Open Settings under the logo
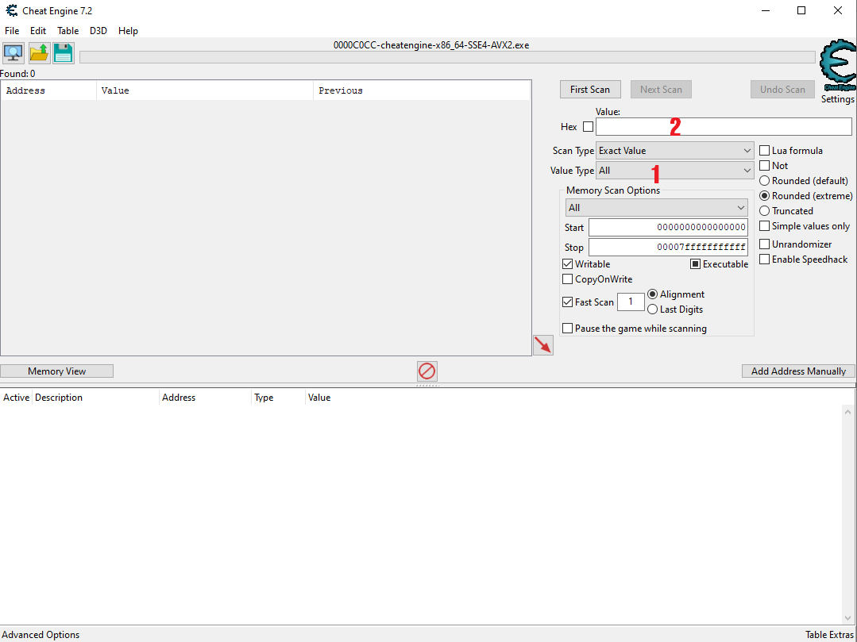Viewport: 857px width, 642px height. click(x=837, y=99)
